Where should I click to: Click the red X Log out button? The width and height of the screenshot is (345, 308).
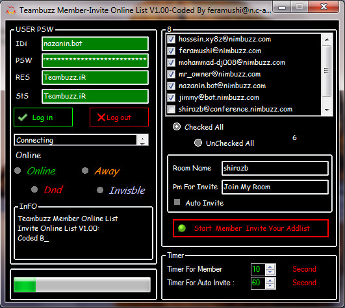(119, 117)
